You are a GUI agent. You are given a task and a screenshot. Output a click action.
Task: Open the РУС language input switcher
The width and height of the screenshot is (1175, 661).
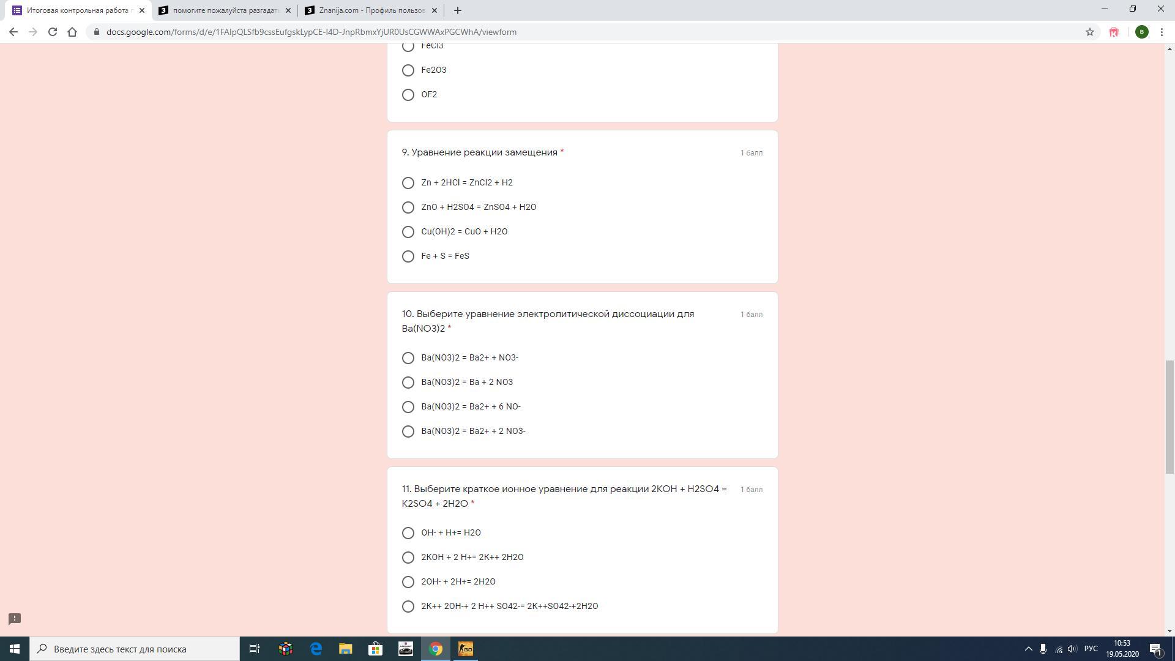tap(1091, 649)
